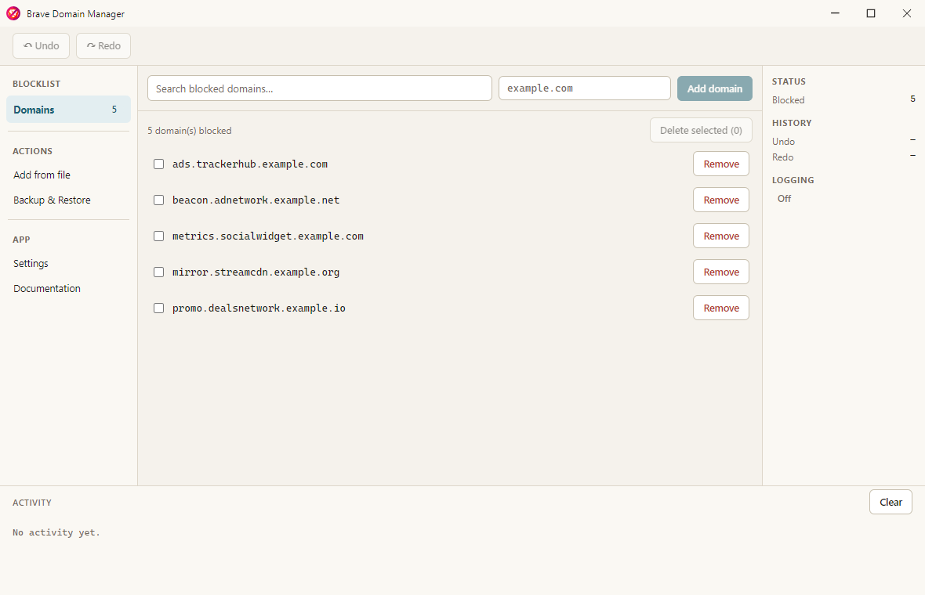Click the mirror.streamcdn.example.org domain text

coord(256,272)
